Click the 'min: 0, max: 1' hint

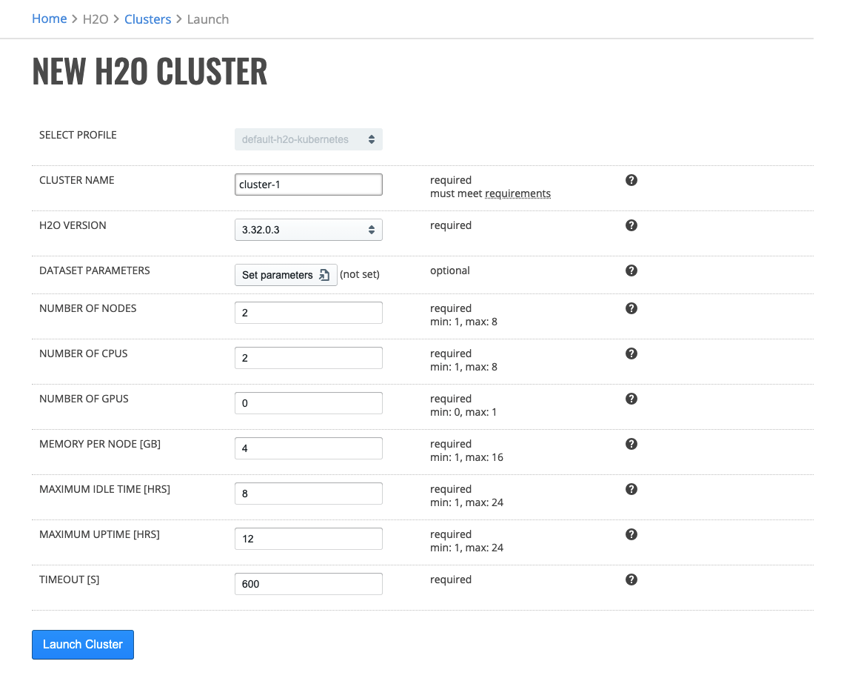(463, 412)
